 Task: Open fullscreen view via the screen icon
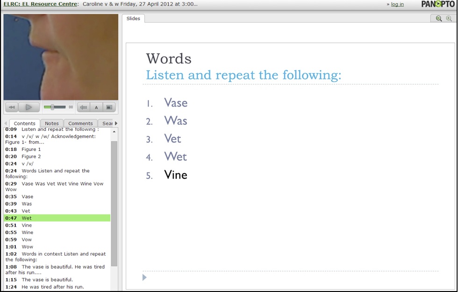[108, 107]
